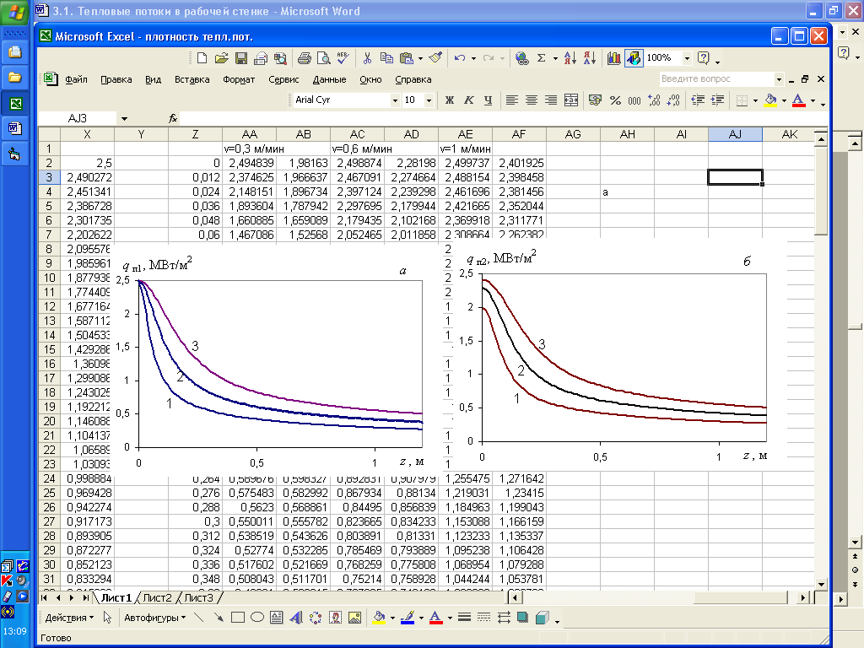The height and width of the screenshot is (648, 864).
Task: Toggle align left for the cell
Action: point(512,100)
